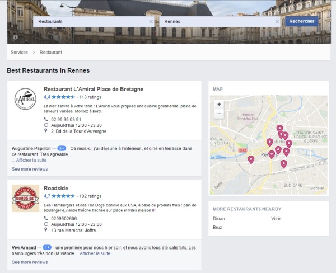Click the Rechercher button
This screenshot has height=273, width=336.
tap(302, 21)
